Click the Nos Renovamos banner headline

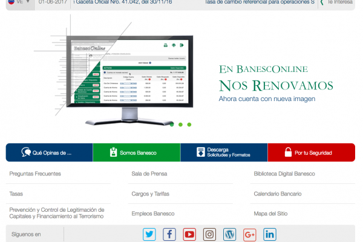276,86
